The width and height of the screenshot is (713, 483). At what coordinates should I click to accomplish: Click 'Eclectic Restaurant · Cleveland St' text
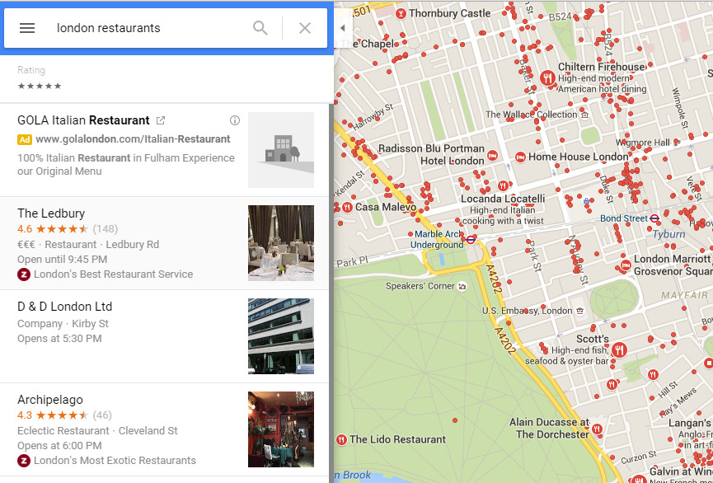coord(97,431)
